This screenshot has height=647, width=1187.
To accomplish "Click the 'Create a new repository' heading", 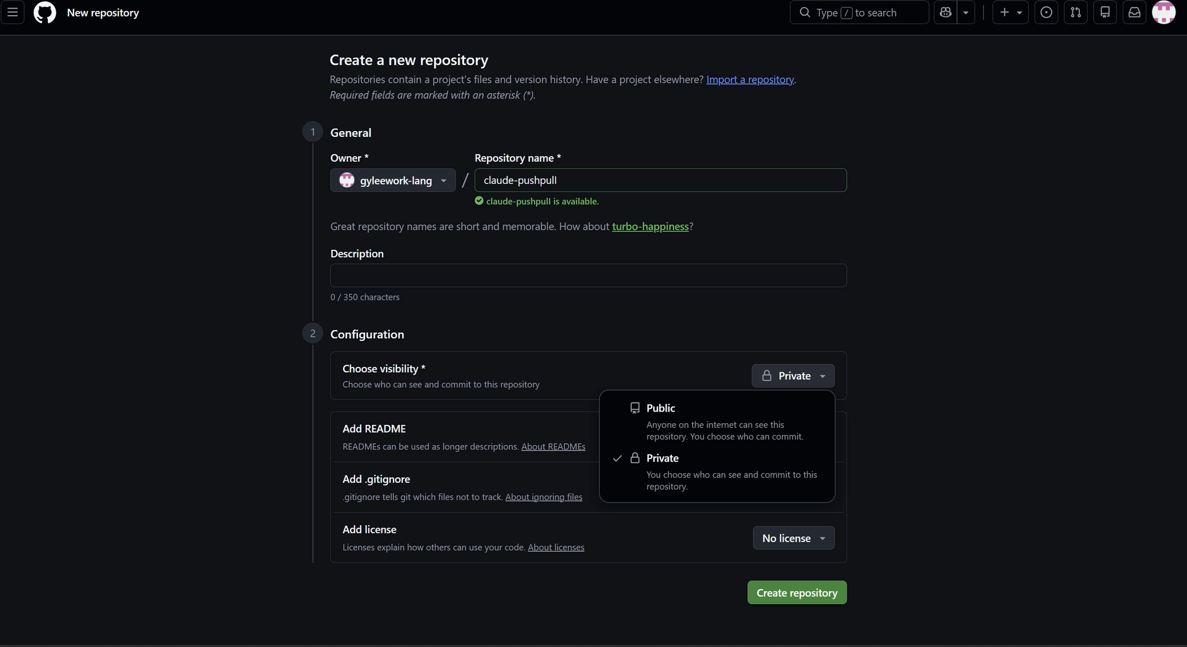I will click(409, 60).
